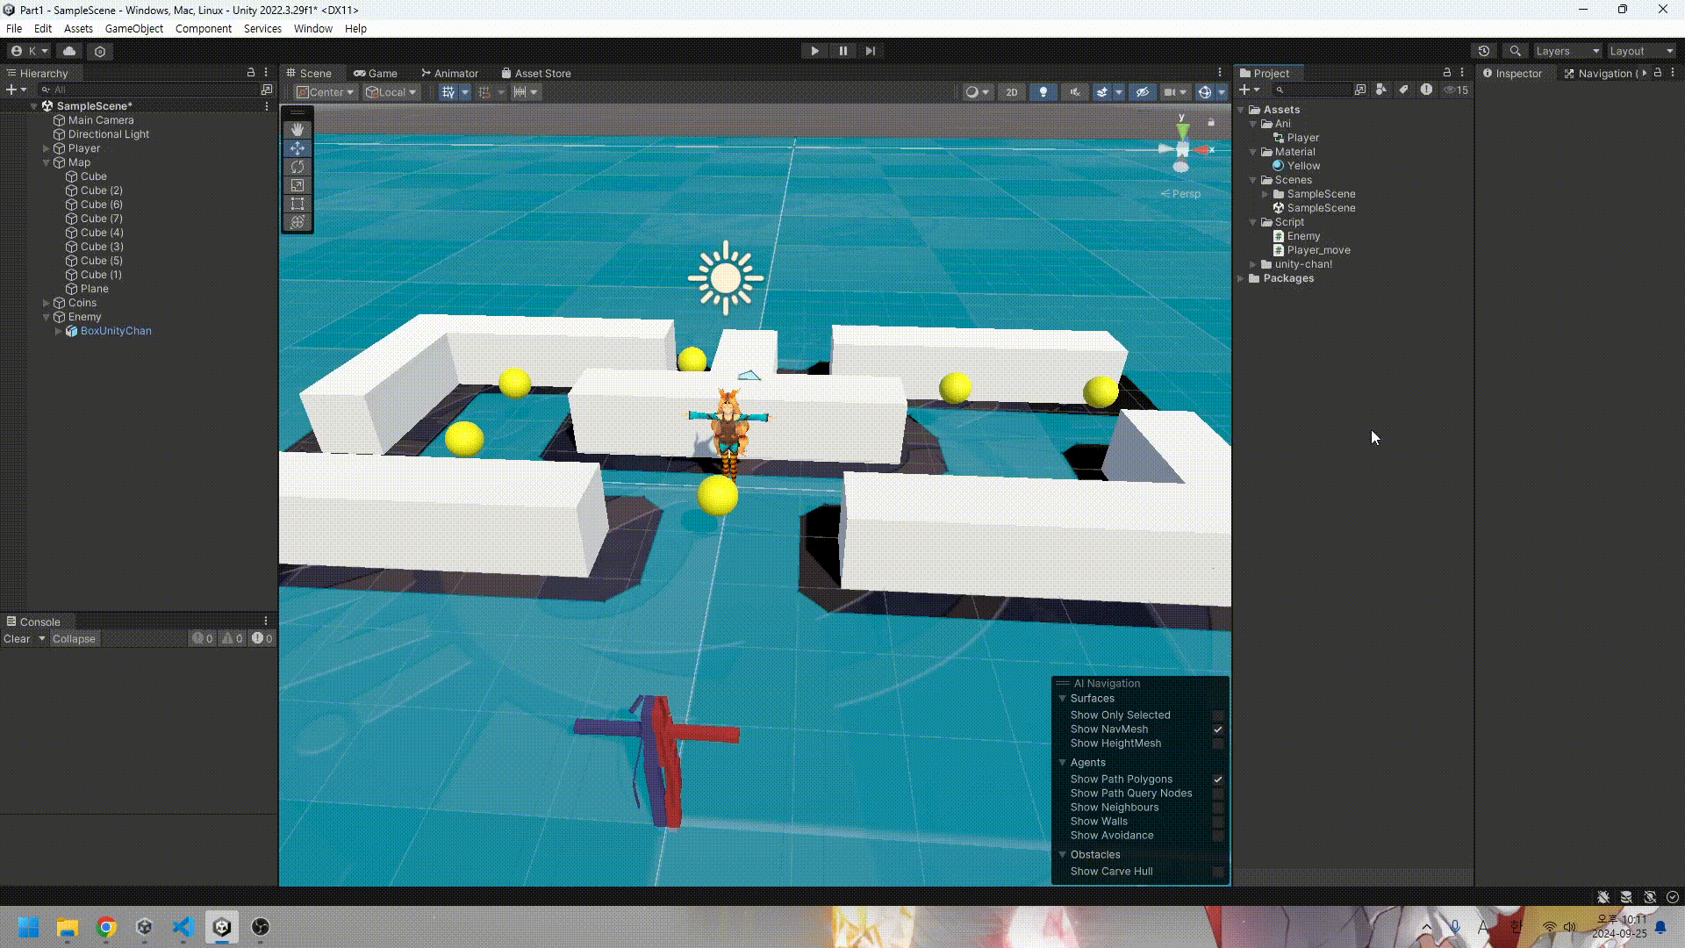Viewport: 1685px width, 948px height.
Task: Switch to the Game tab
Action: click(x=376, y=74)
